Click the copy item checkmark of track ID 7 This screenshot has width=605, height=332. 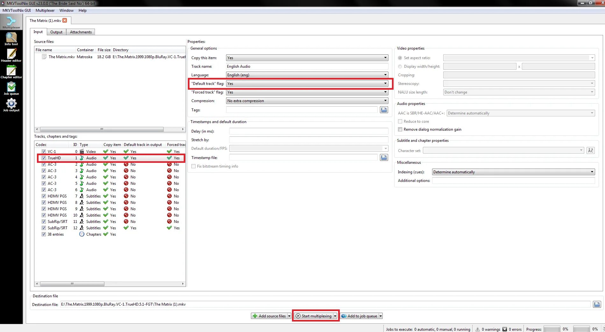106,196
